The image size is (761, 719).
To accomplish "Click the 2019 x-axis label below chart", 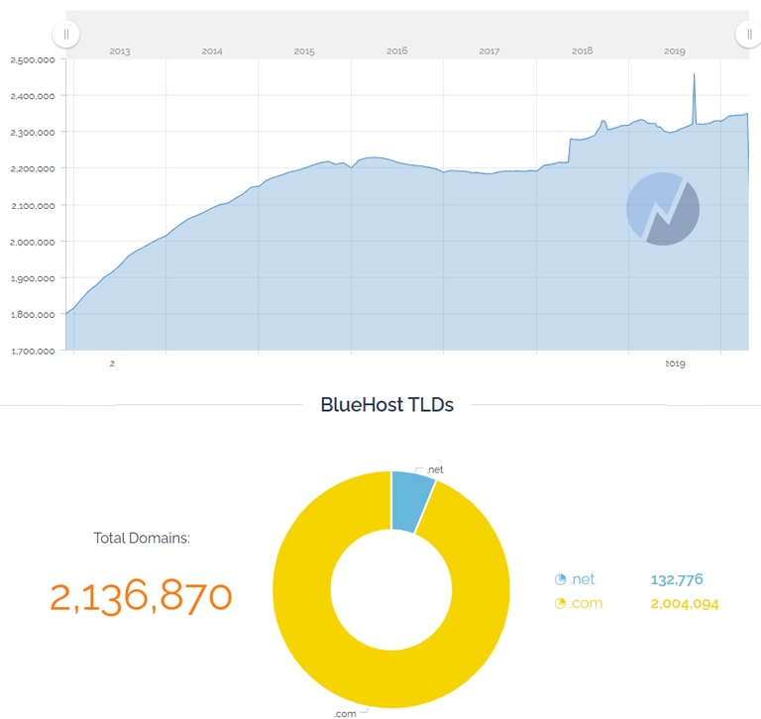I will click(675, 363).
